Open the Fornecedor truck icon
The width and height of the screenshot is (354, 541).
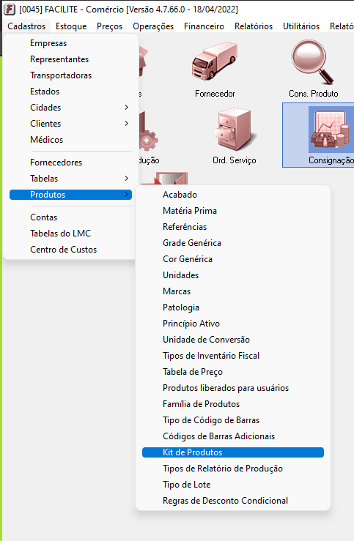215,62
